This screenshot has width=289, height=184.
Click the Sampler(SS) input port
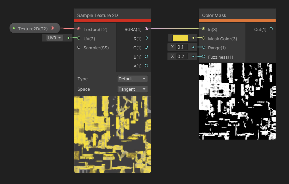pos(79,48)
